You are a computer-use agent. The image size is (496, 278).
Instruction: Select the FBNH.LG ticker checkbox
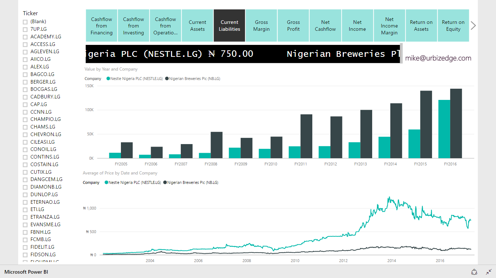[25, 232]
